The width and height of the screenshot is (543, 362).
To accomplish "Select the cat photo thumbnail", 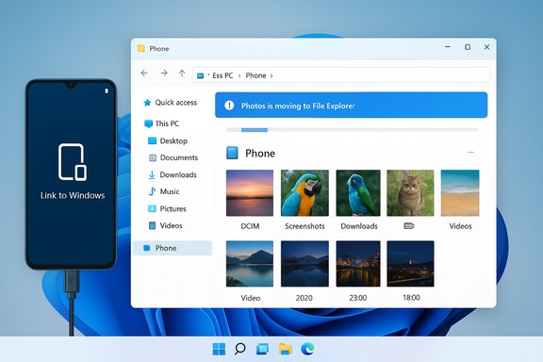I will [410, 193].
